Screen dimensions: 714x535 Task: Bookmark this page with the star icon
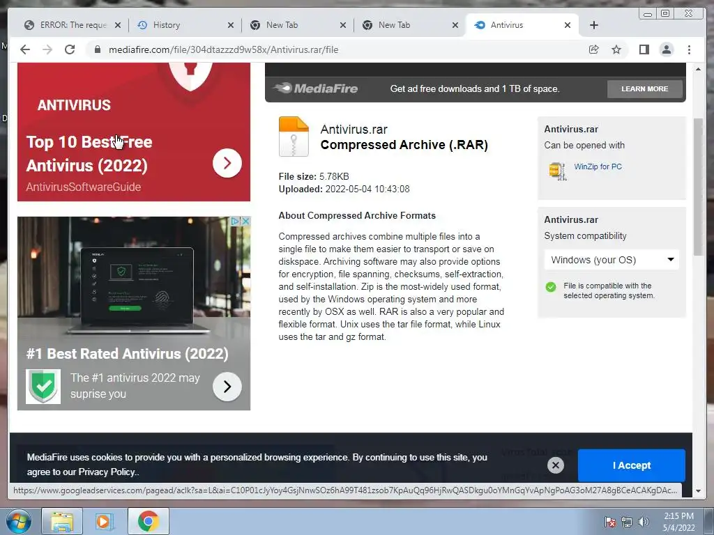(x=616, y=49)
